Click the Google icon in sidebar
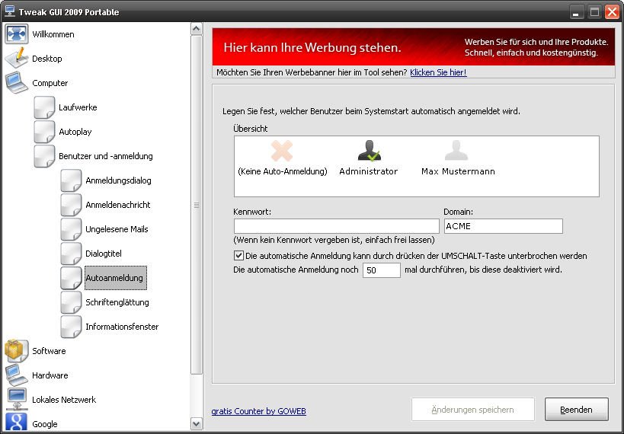 pyautogui.click(x=16, y=423)
